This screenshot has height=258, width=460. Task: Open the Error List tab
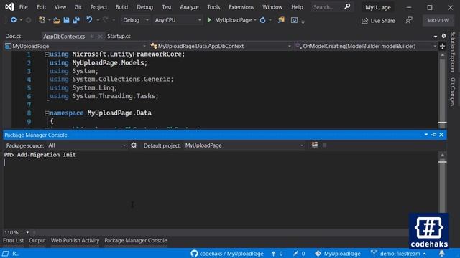click(x=13, y=241)
